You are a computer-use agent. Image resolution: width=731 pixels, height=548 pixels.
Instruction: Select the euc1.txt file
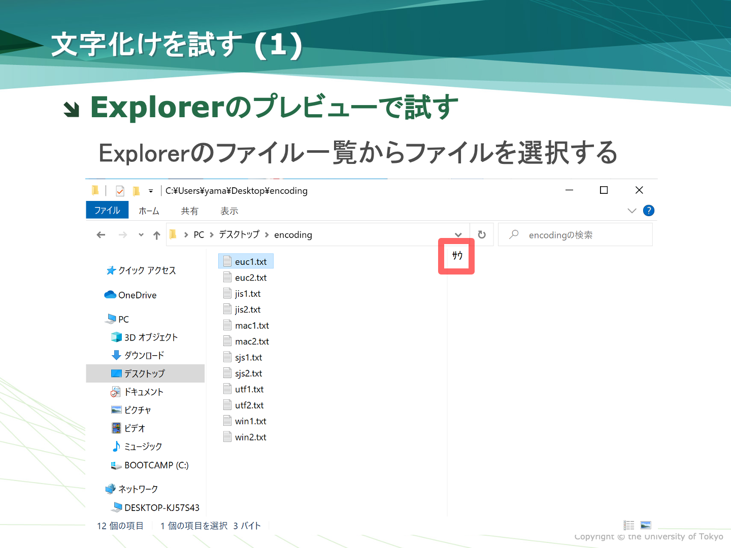click(246, 261)
